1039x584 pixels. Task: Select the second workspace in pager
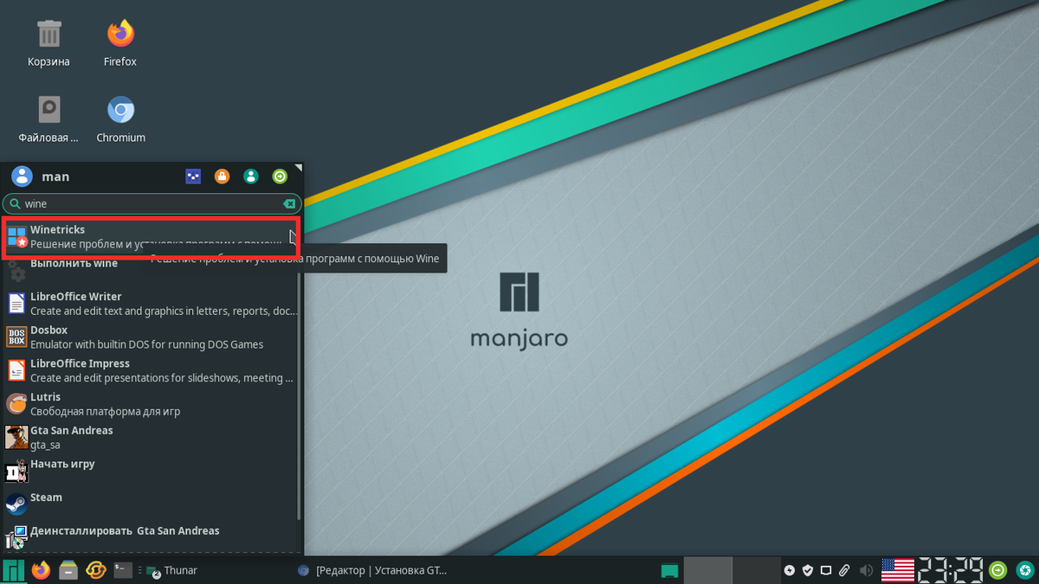(756, 570)
